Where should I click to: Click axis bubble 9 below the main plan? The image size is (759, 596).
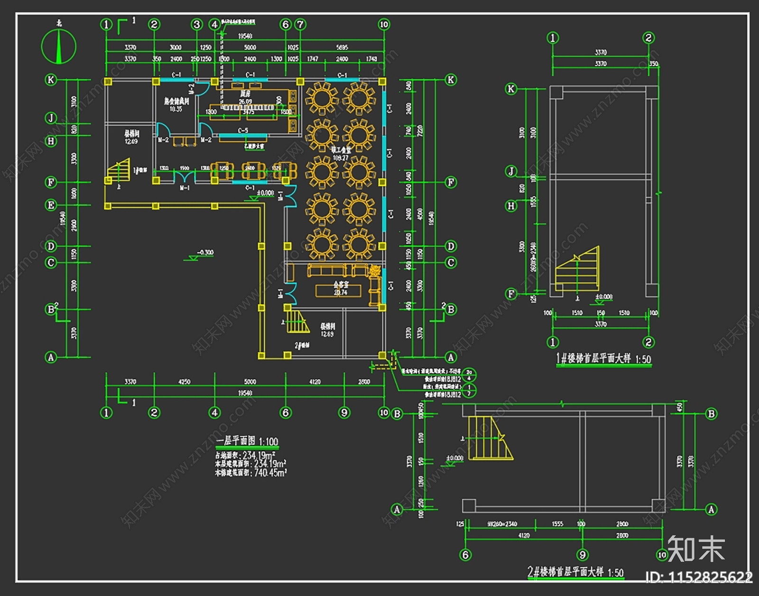344,413
